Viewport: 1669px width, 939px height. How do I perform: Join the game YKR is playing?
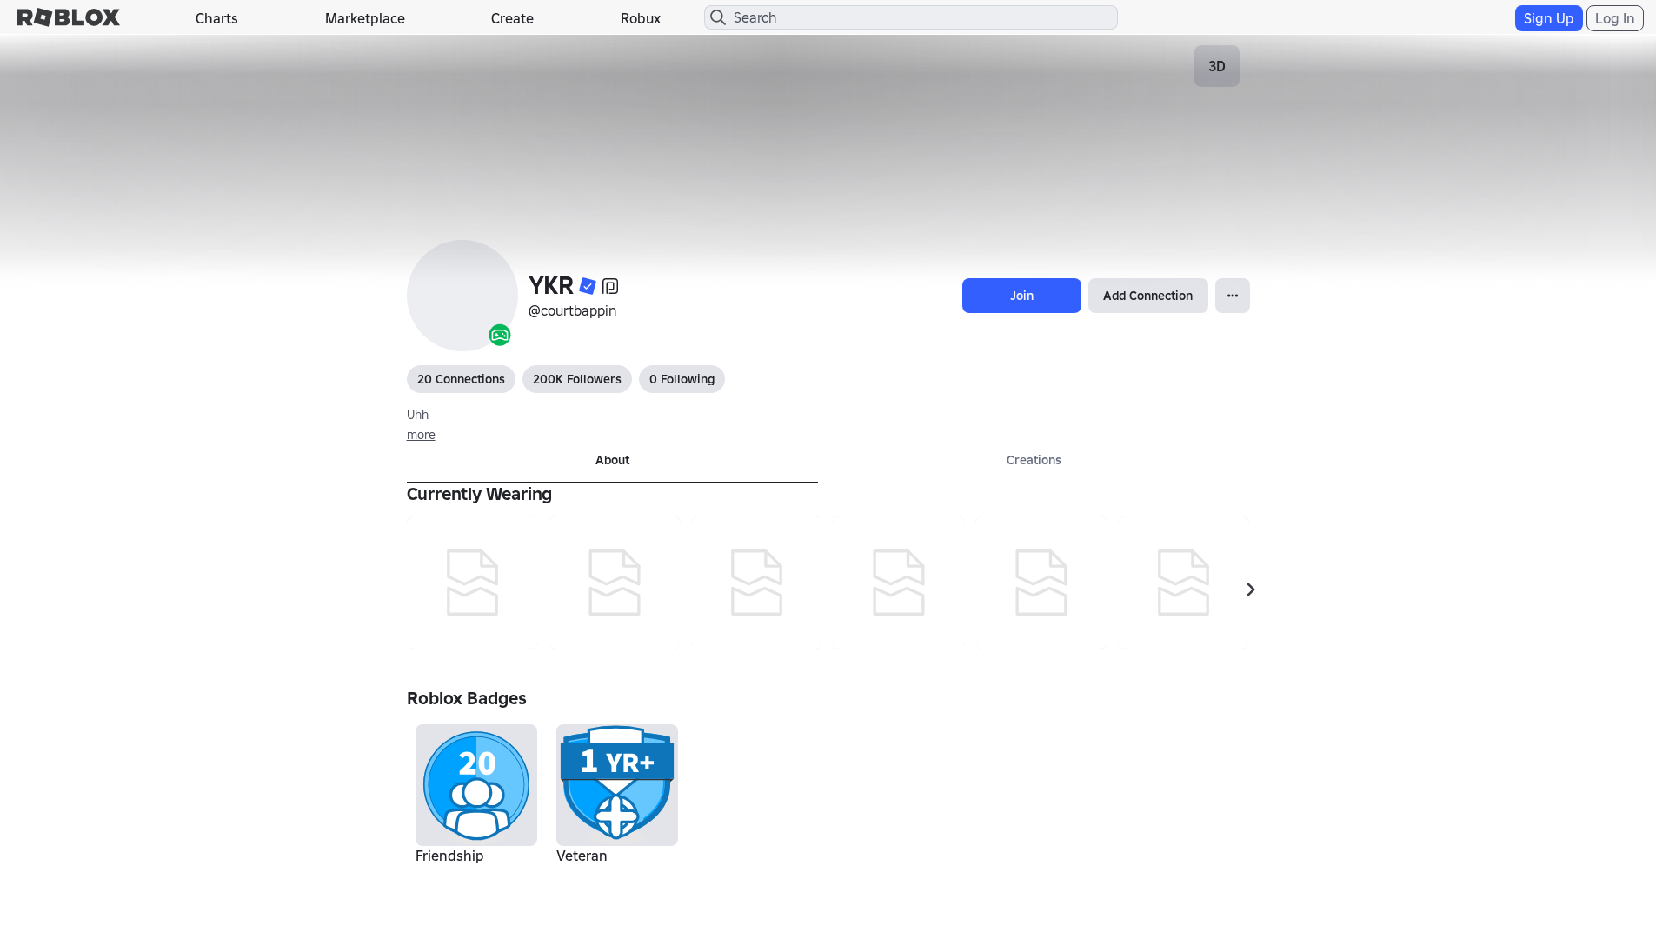pos(1021,296)
